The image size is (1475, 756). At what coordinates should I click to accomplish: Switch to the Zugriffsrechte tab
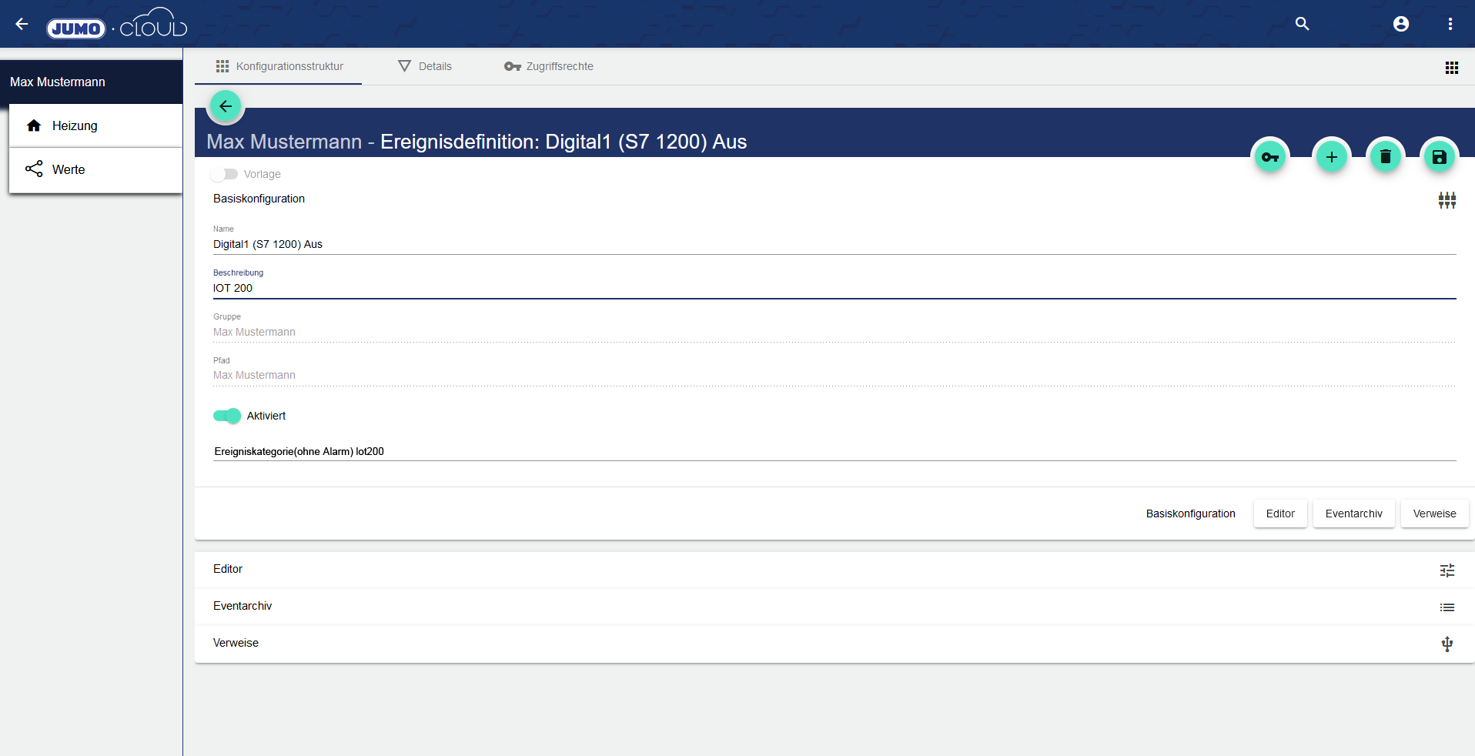(549, 66)
